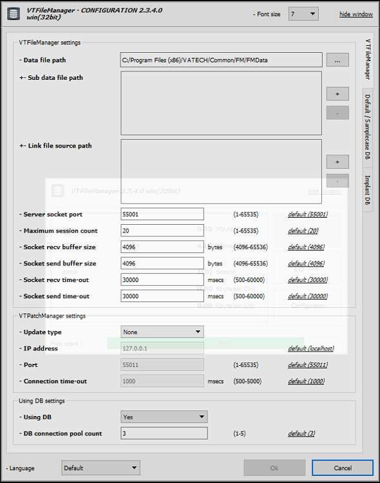This screenshot has height=483, width=380.
Task: Click the "+- Link file source path" label
Action: [55, 146]
